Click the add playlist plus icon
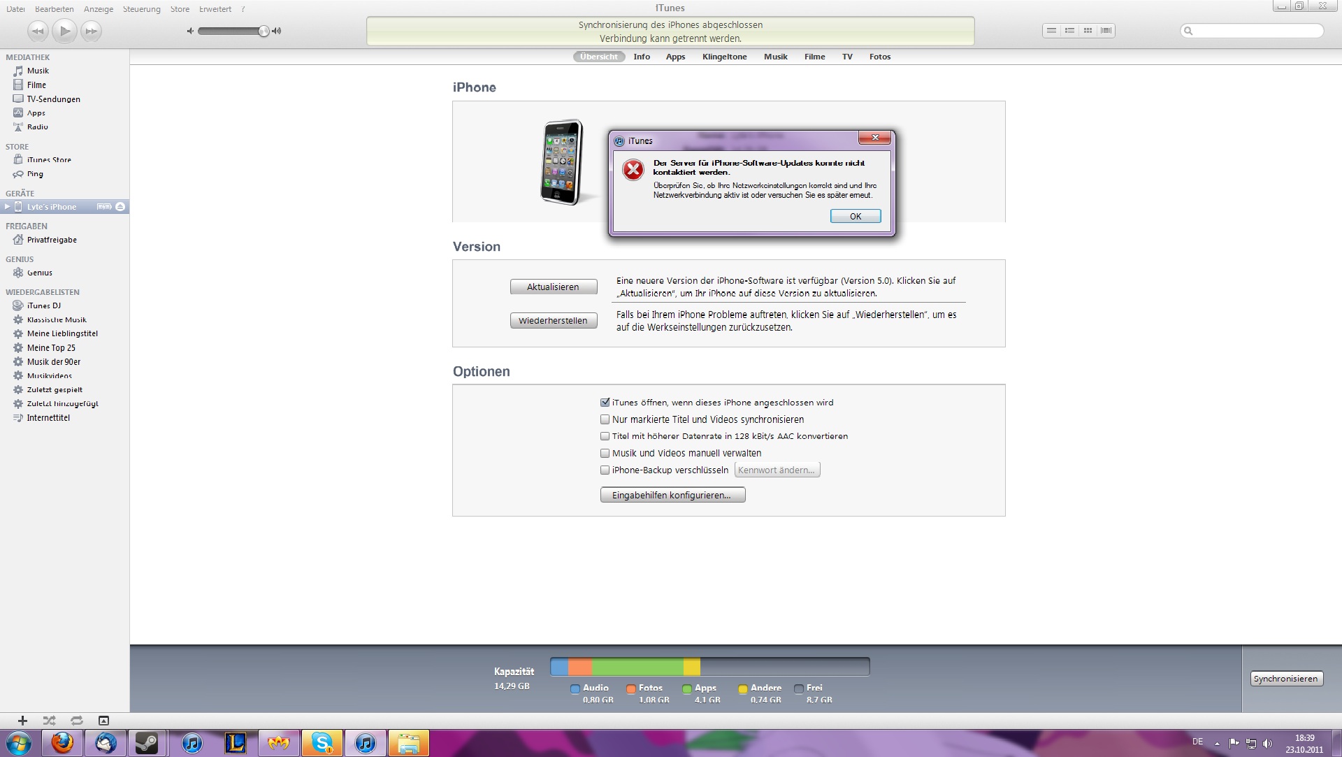 tap(22, 721)
